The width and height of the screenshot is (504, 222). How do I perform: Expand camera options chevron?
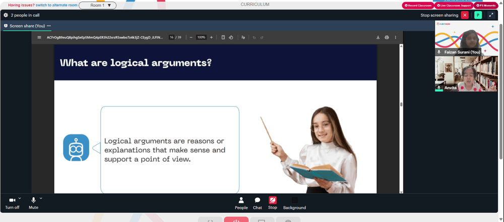pyautogui.click(x=20, y=198)
